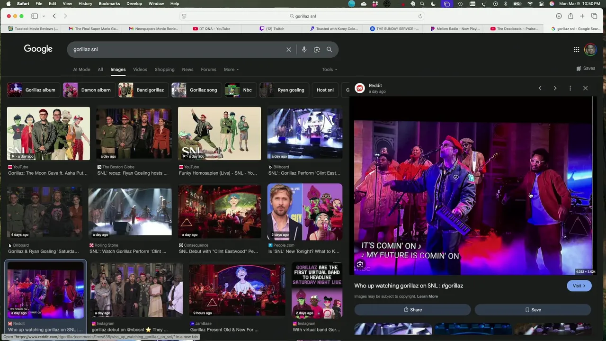Switch to the All results tab

(100, 70)
